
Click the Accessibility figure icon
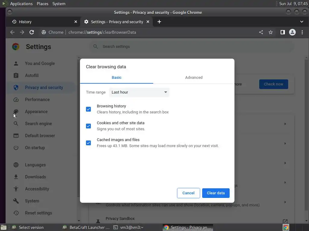(16, 189)
